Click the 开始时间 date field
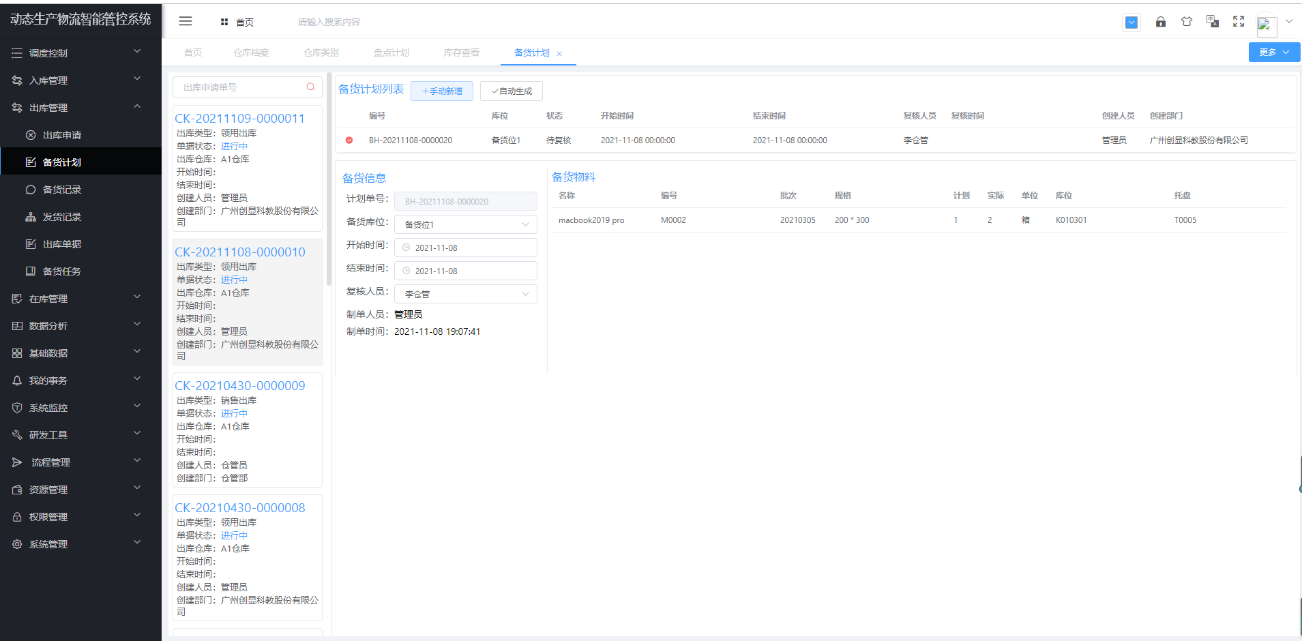Image resolution: width=1302 pixels, height=641 pixels. (x=466, y=248)
